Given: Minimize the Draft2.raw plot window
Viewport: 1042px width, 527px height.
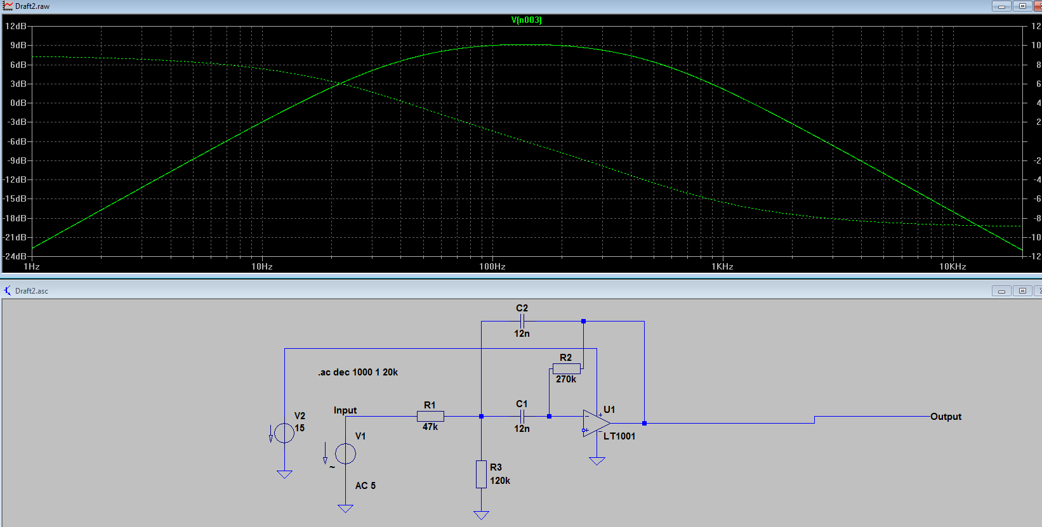Looking at the screenshot, I should pos(1001,6).
